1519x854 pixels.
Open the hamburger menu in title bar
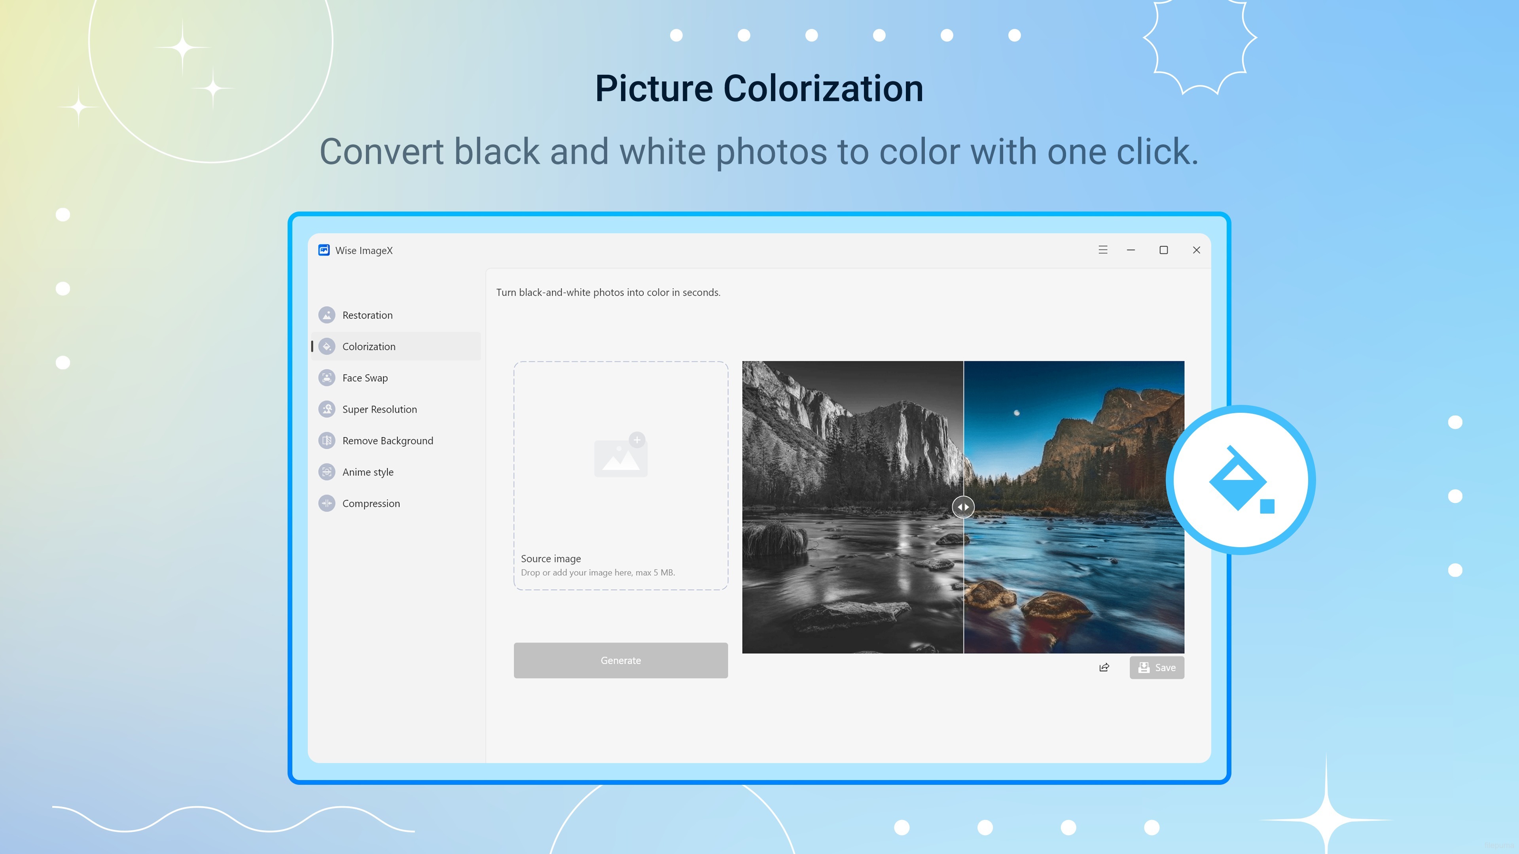click(x=1103, y=250)
